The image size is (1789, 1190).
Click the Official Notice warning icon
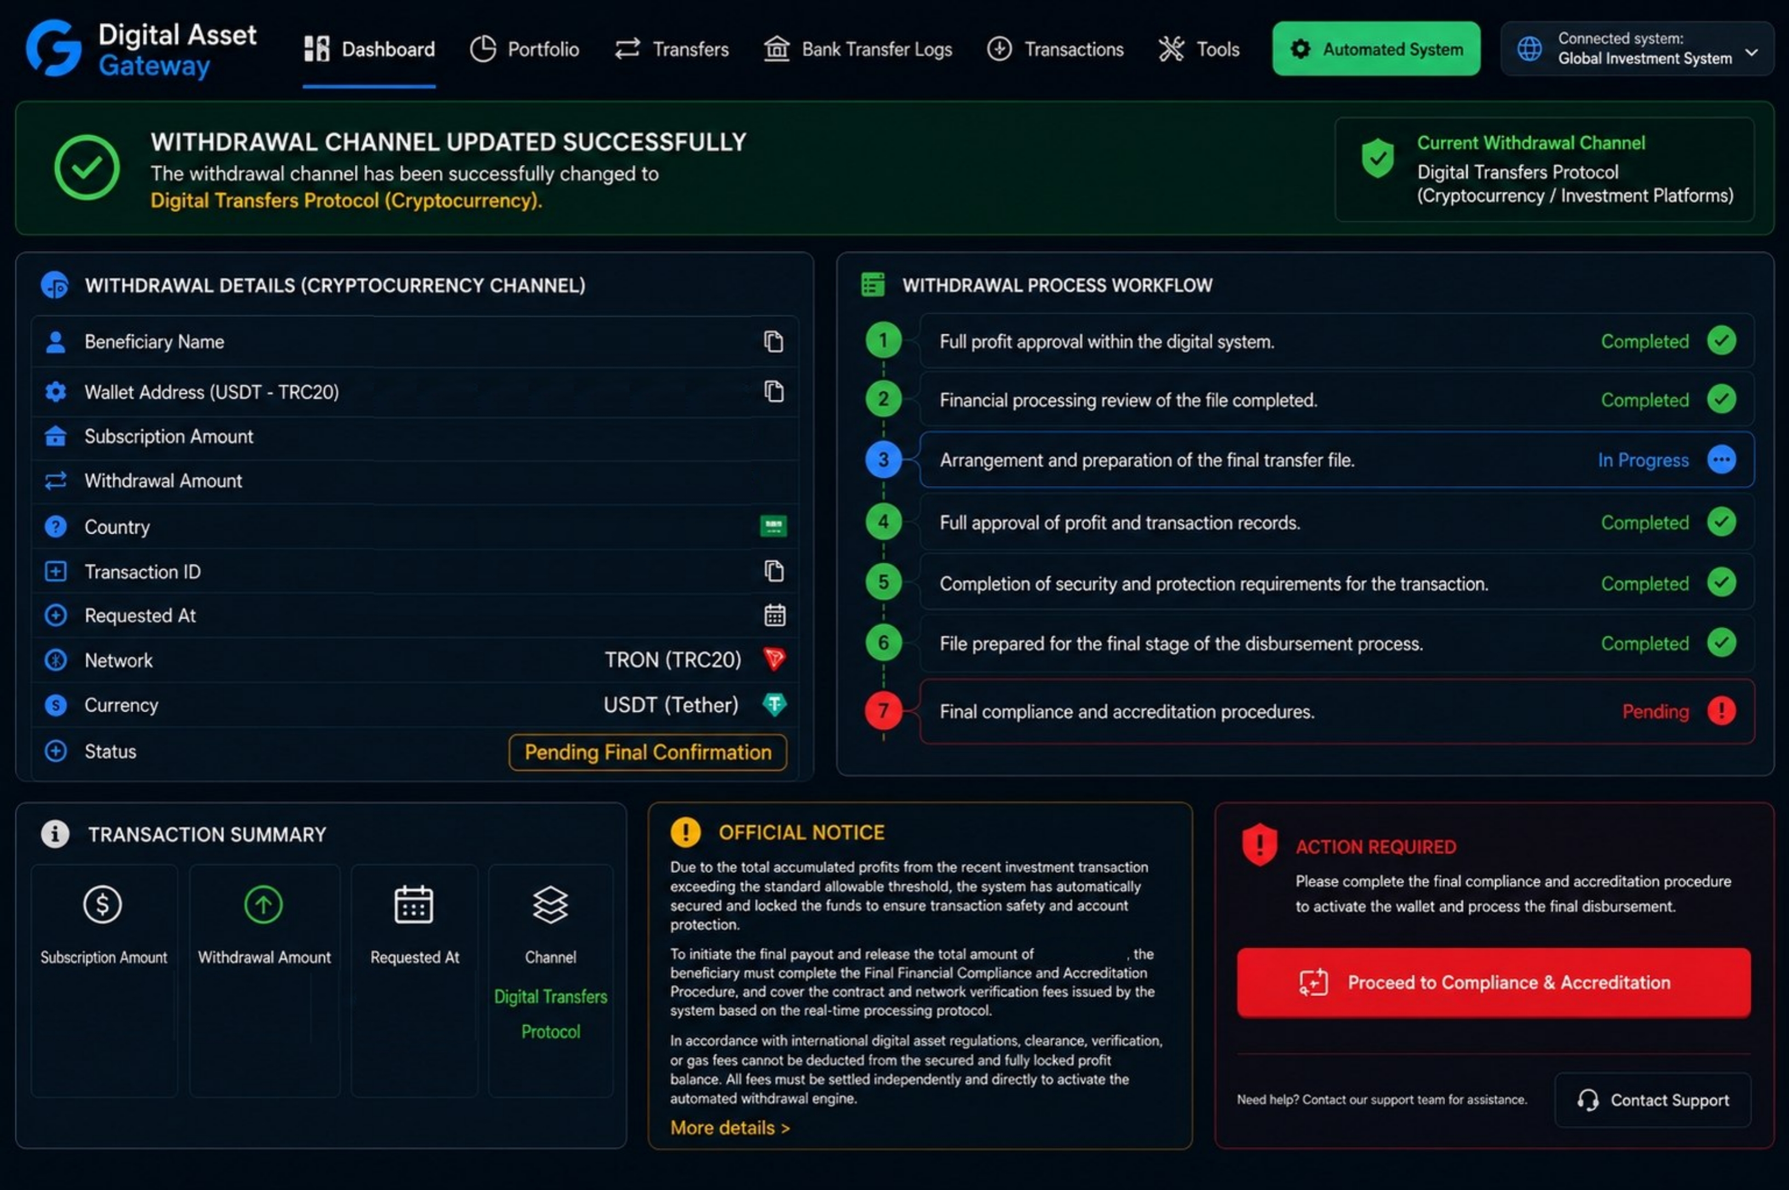pos(685,832)
